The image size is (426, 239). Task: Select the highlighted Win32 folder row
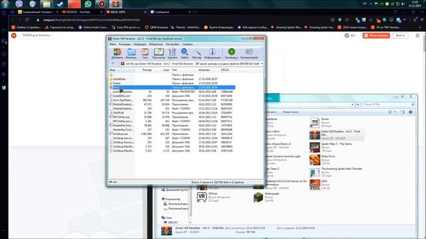(172, 88)
